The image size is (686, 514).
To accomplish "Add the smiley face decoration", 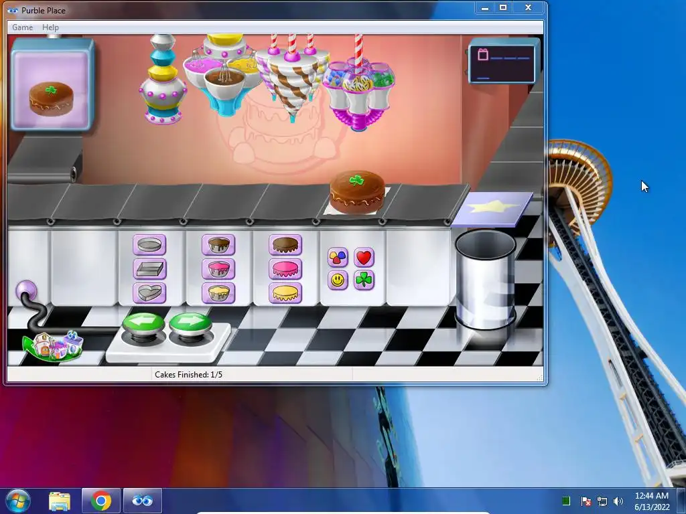I will 338,280.
